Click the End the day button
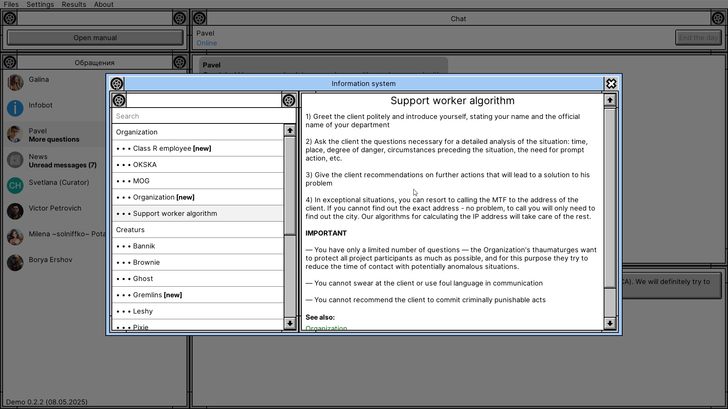The image size is (728, 409). (698, 37)
